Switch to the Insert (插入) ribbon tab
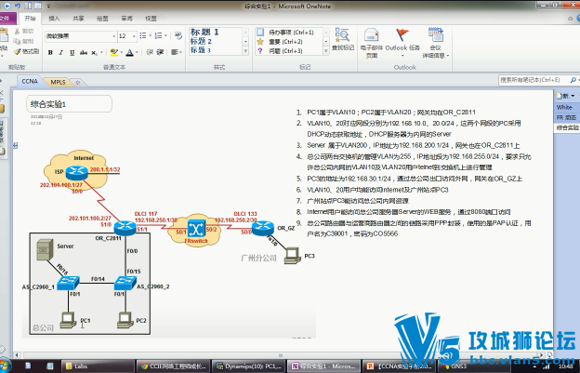The image size is (580, 373). coord(53,18)
